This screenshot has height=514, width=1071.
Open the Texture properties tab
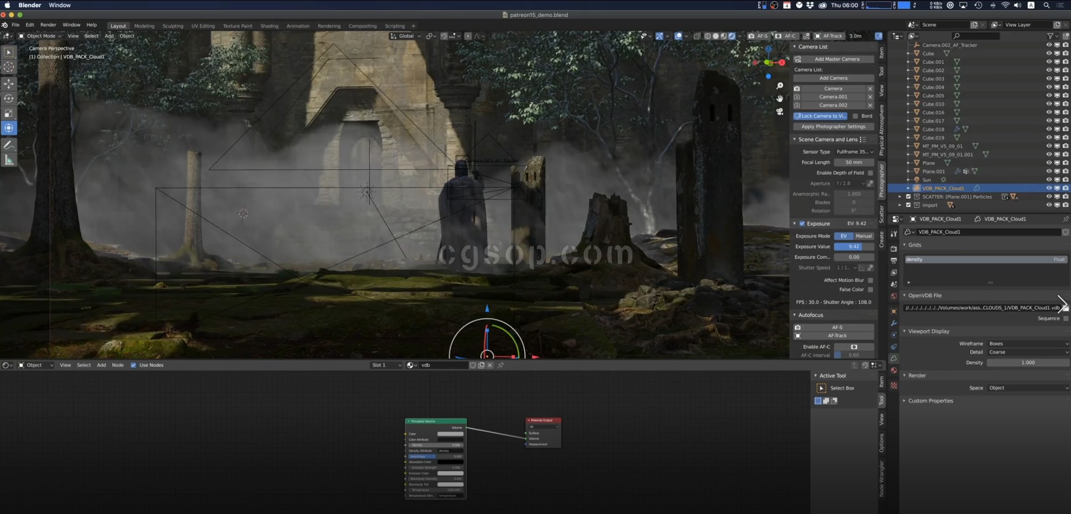(x=894, y=386)
